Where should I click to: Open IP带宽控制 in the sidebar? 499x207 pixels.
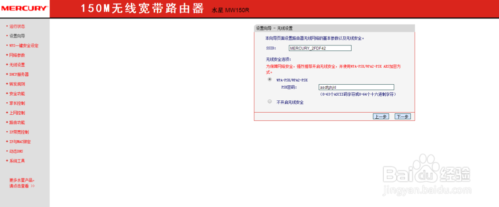click(19, 132)
